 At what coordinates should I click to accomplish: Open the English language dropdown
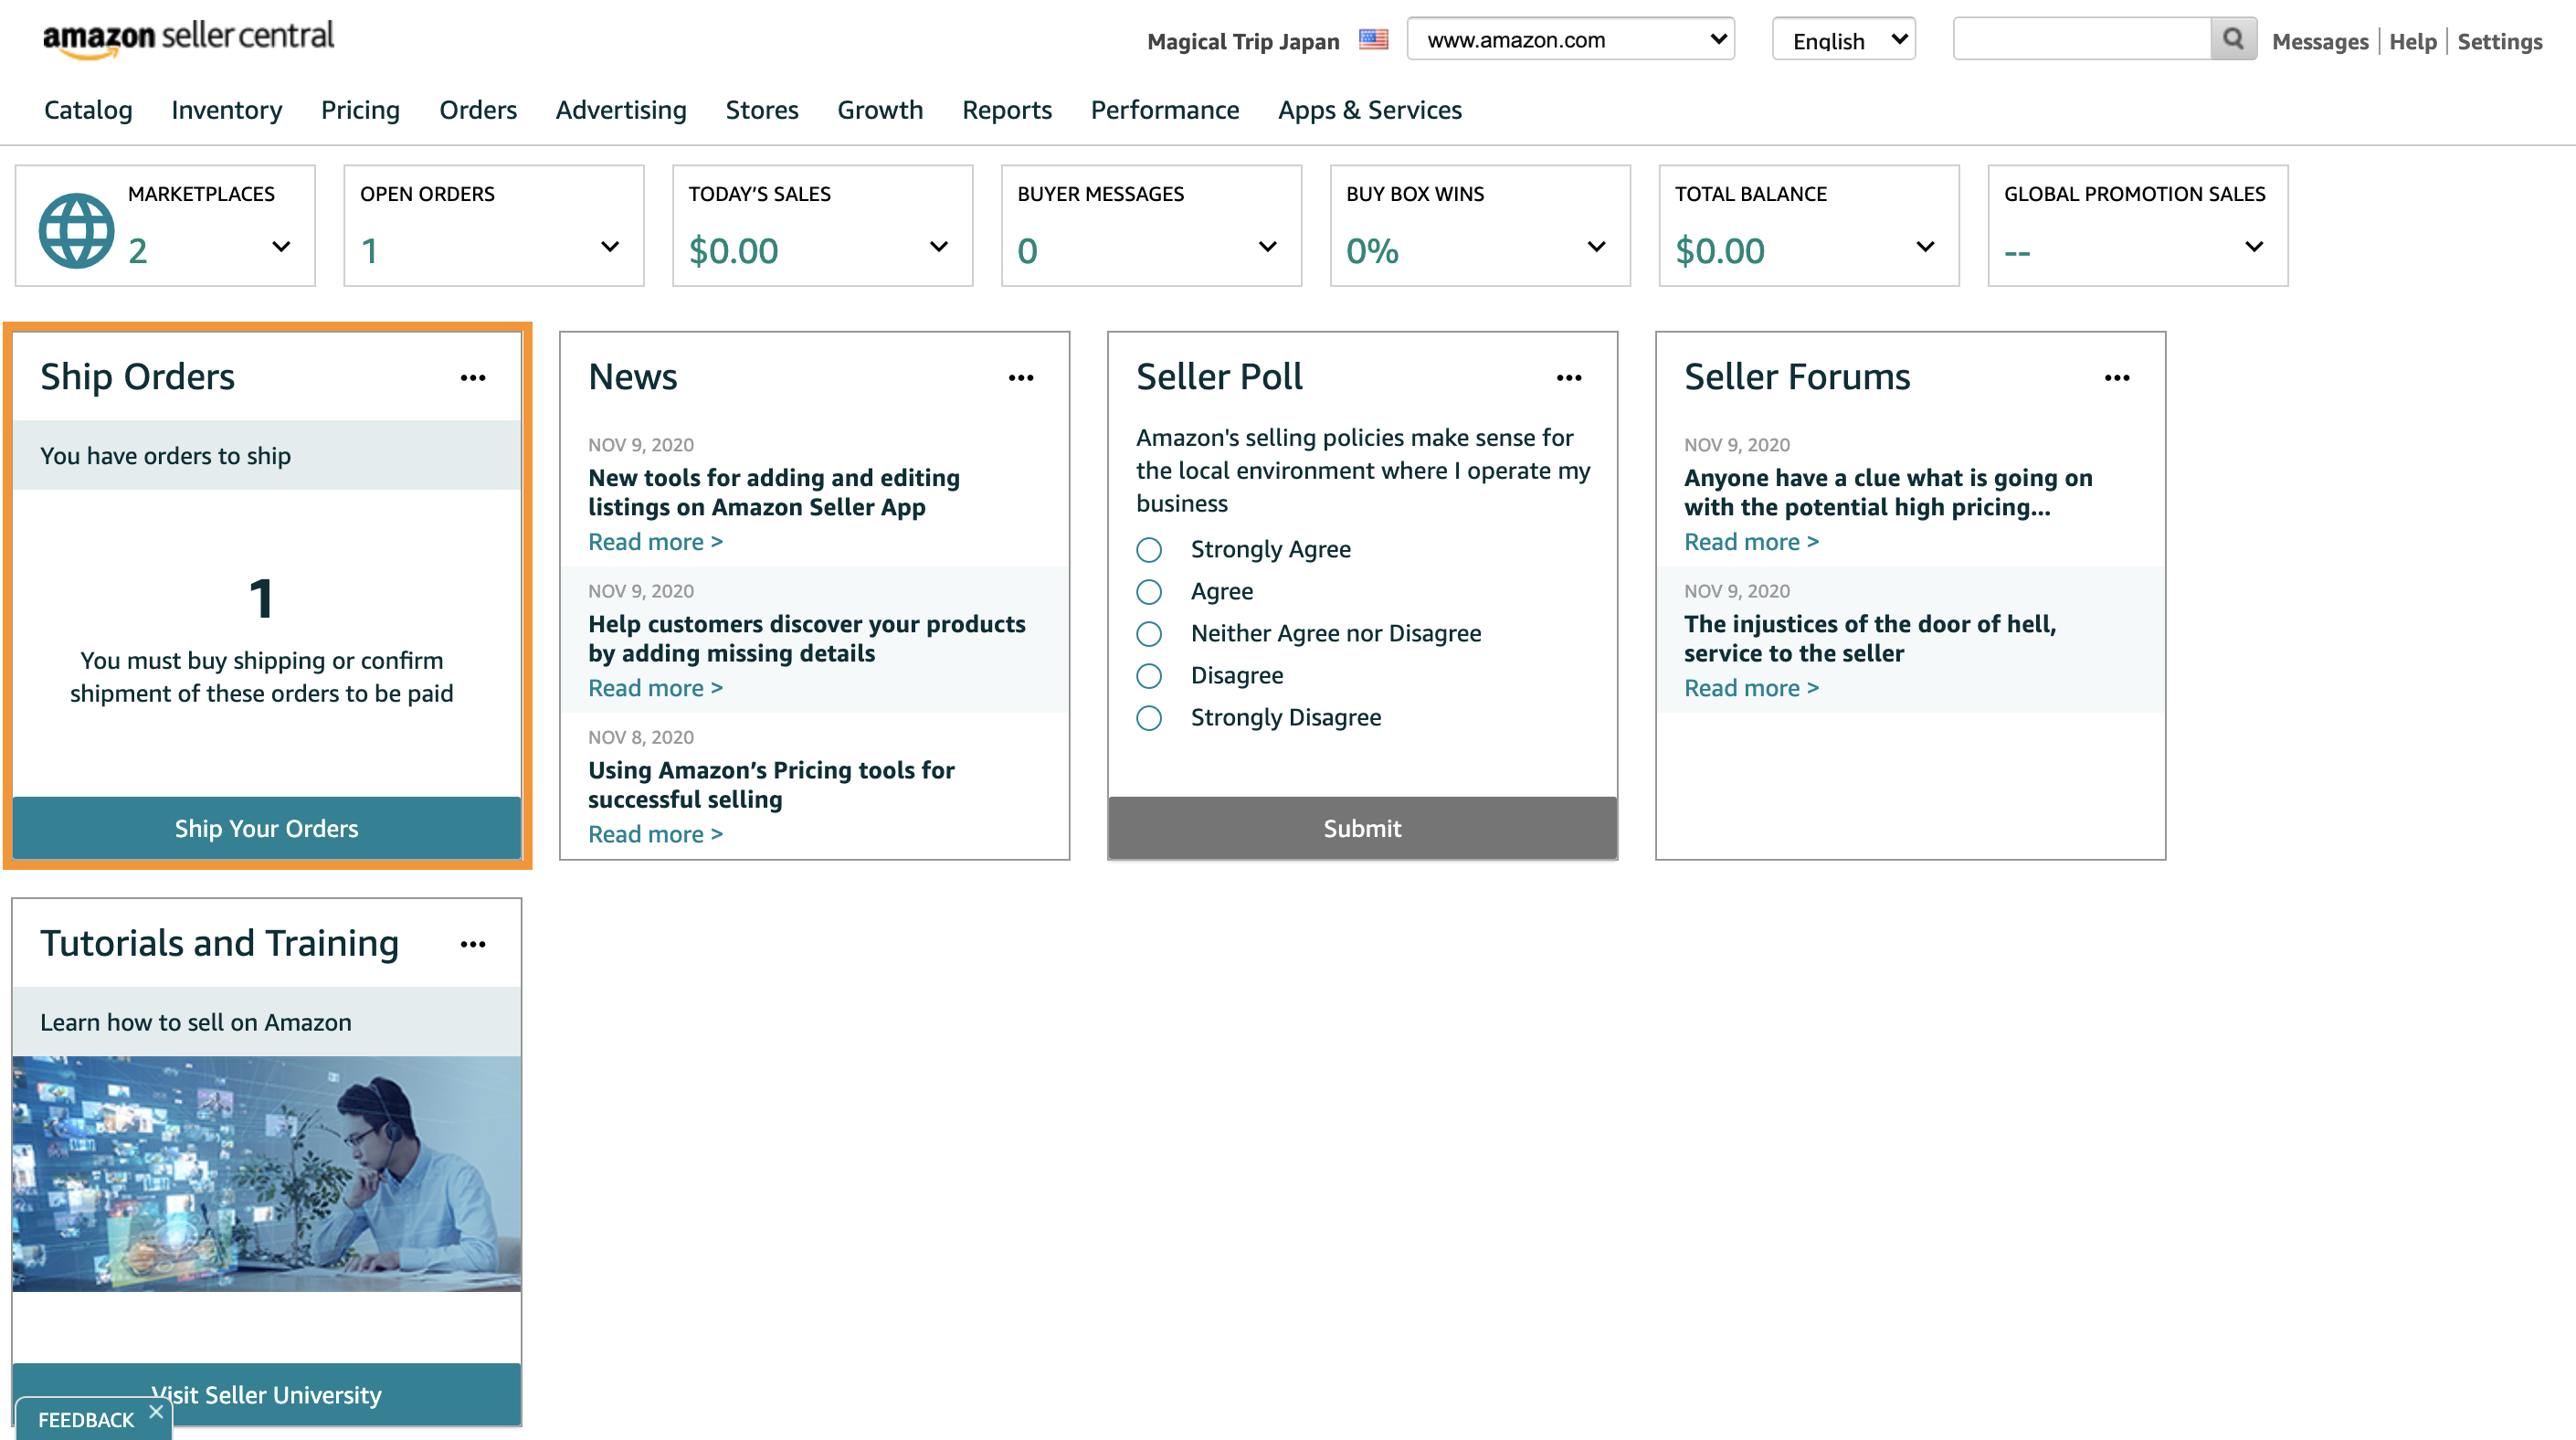tap(1843, 40)
